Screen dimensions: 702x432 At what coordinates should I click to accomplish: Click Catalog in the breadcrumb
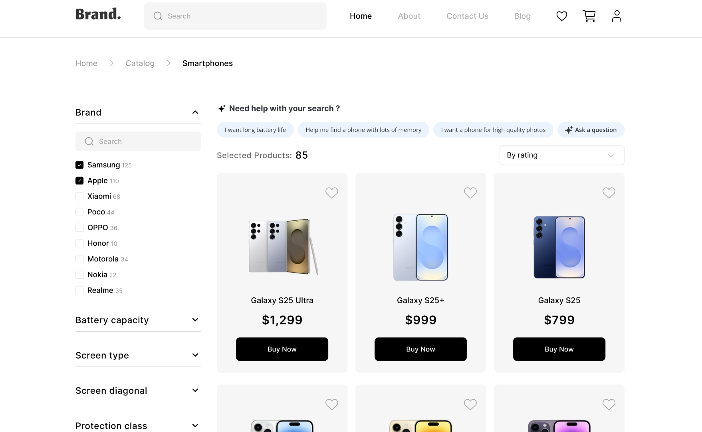(x=140, y=63)
